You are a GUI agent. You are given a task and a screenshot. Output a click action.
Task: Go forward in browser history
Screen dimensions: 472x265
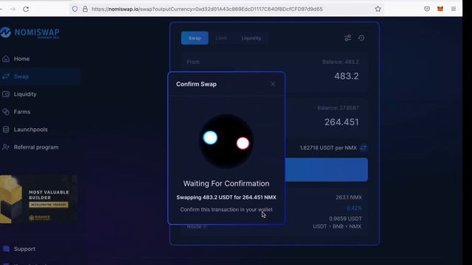pos(13,9)
